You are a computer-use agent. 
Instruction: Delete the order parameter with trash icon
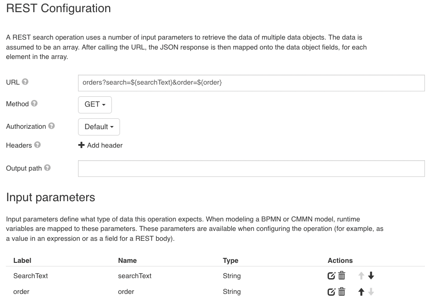point(342,292)
